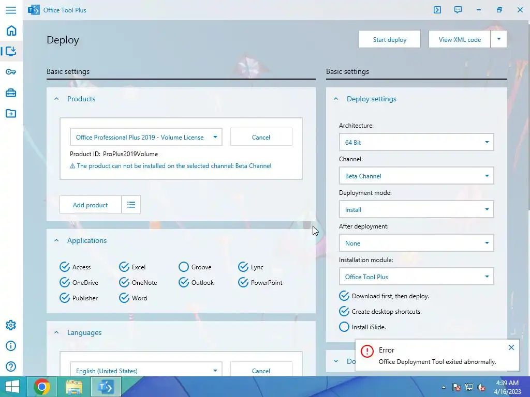This screenshot has height=397, width=530.
Task: Click the network tray icon
Action: [x=469, y=387]
